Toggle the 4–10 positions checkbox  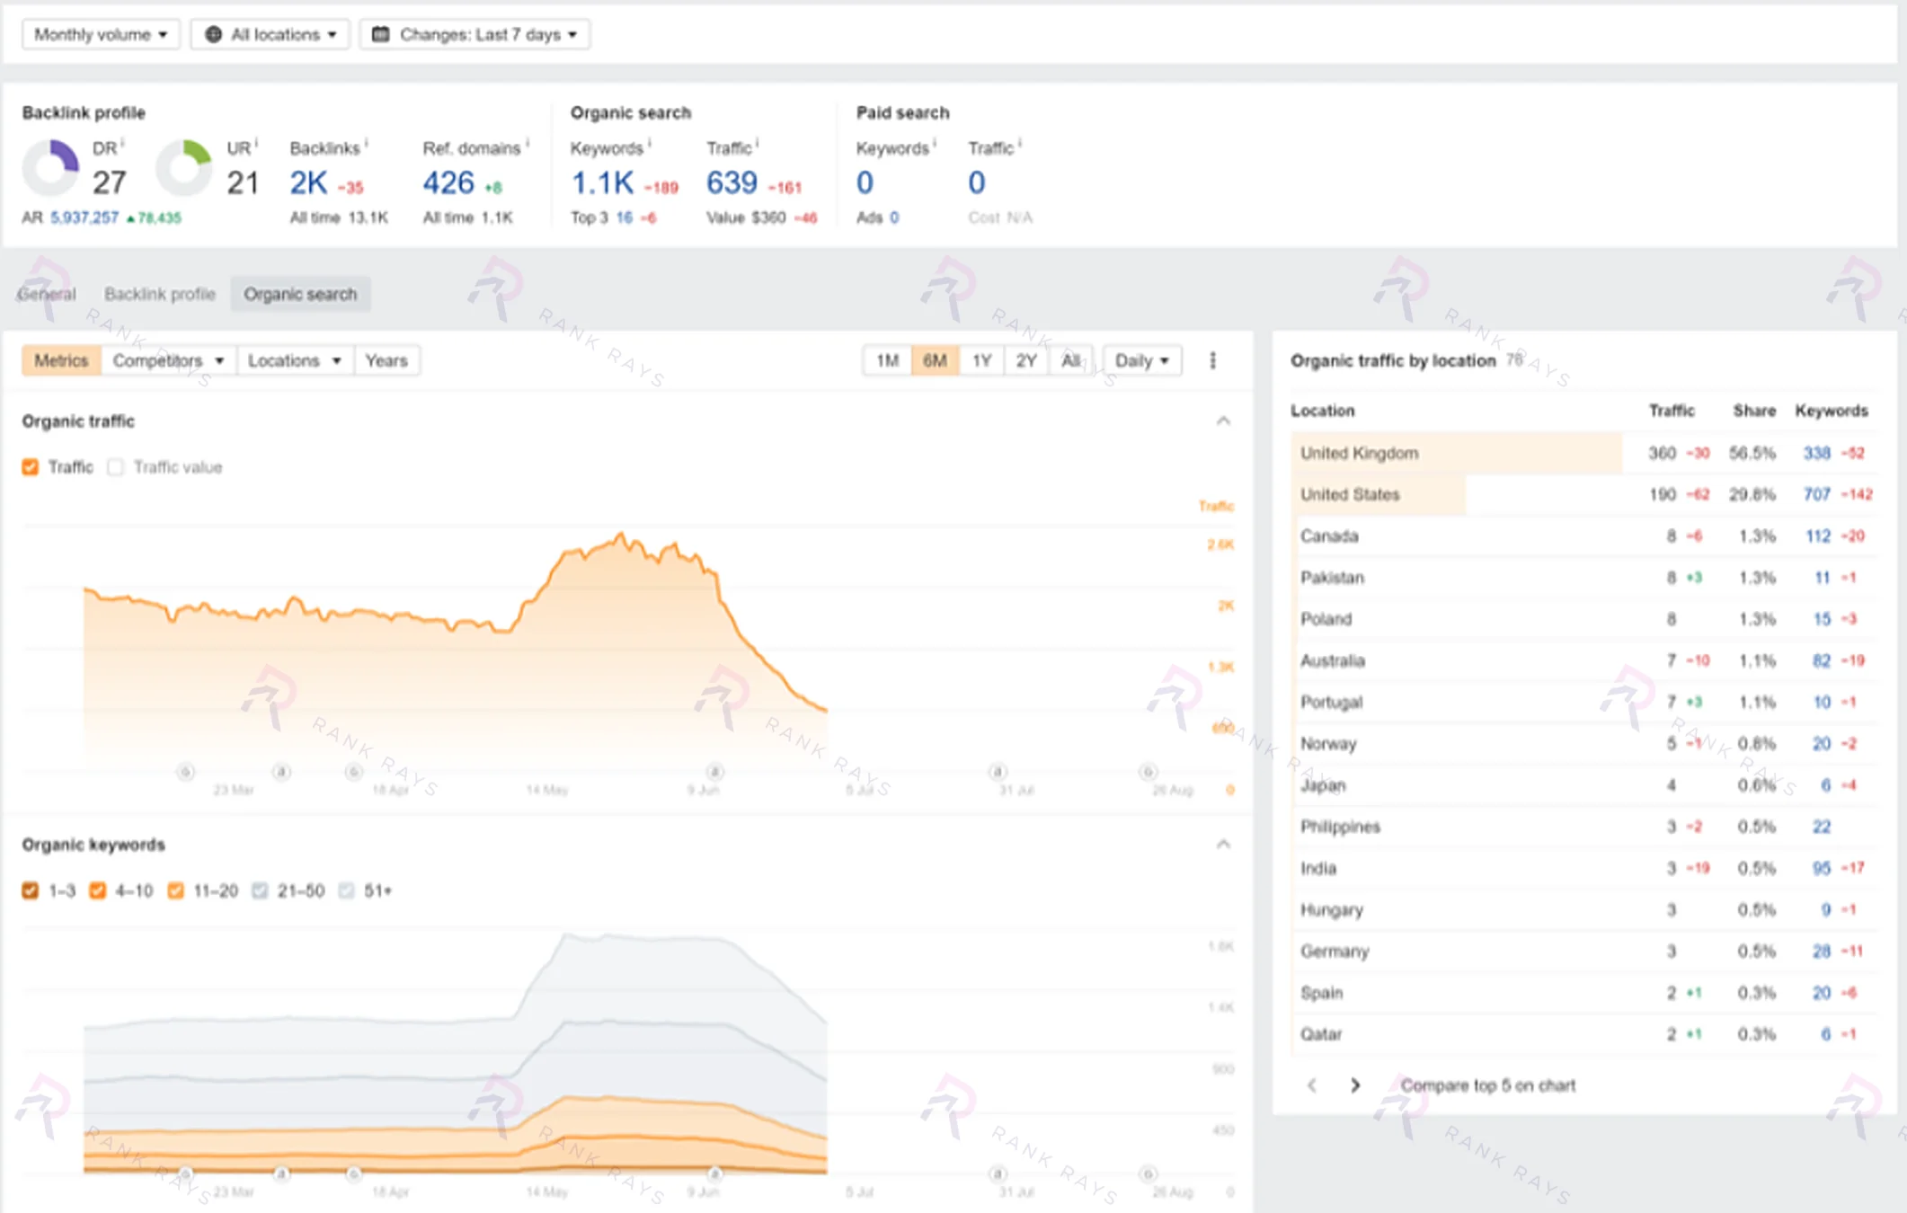98,890
